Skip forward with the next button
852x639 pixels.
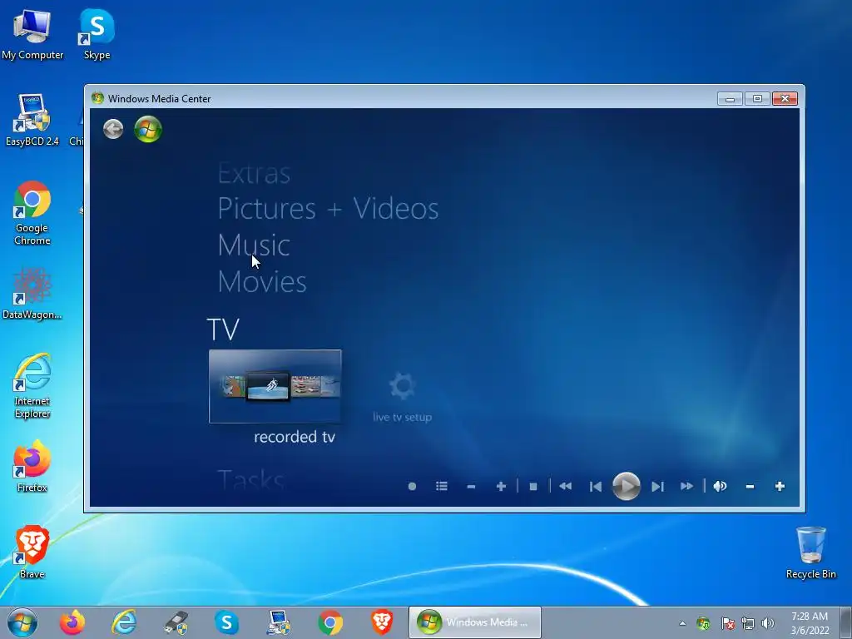tap(657, 486)
